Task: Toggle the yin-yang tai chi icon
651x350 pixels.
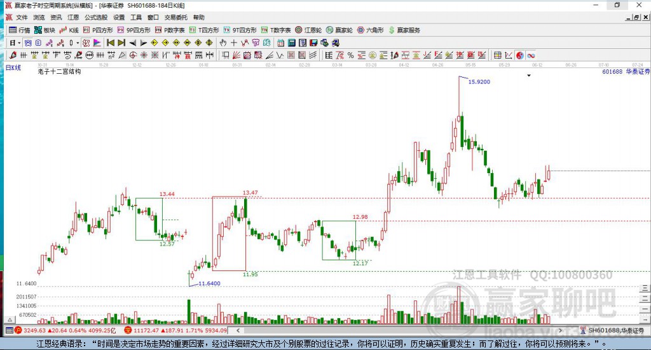Action: [x=520, y=55]
